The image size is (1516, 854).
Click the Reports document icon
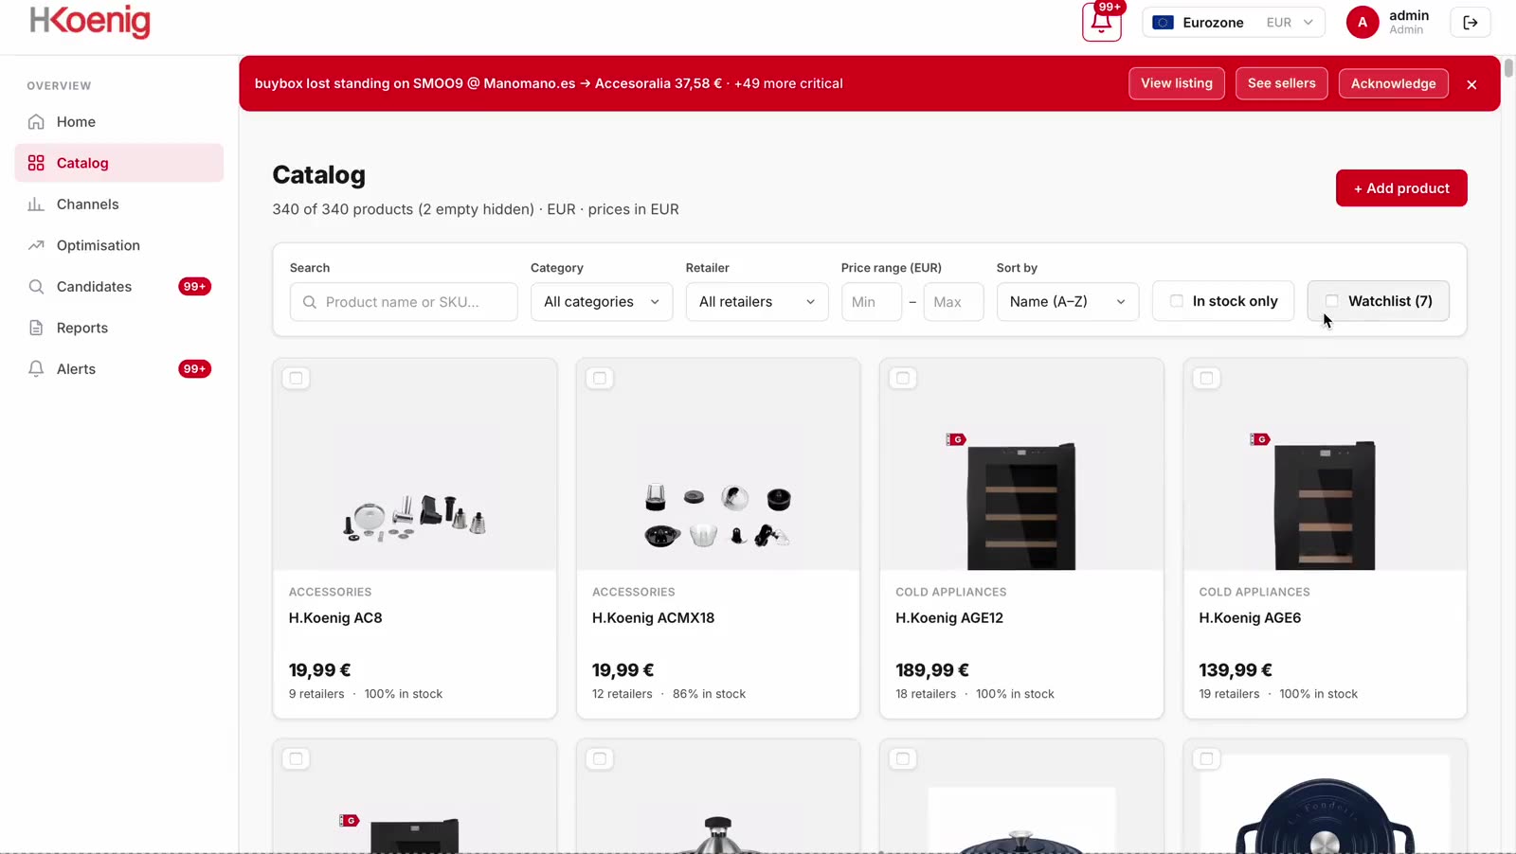pyautogui.click(x=36, y=328)
